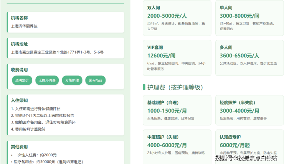This screenshot has width=284, height=164.
Task: Select the price 4000-6000元/月
Action: coord(167,145)
